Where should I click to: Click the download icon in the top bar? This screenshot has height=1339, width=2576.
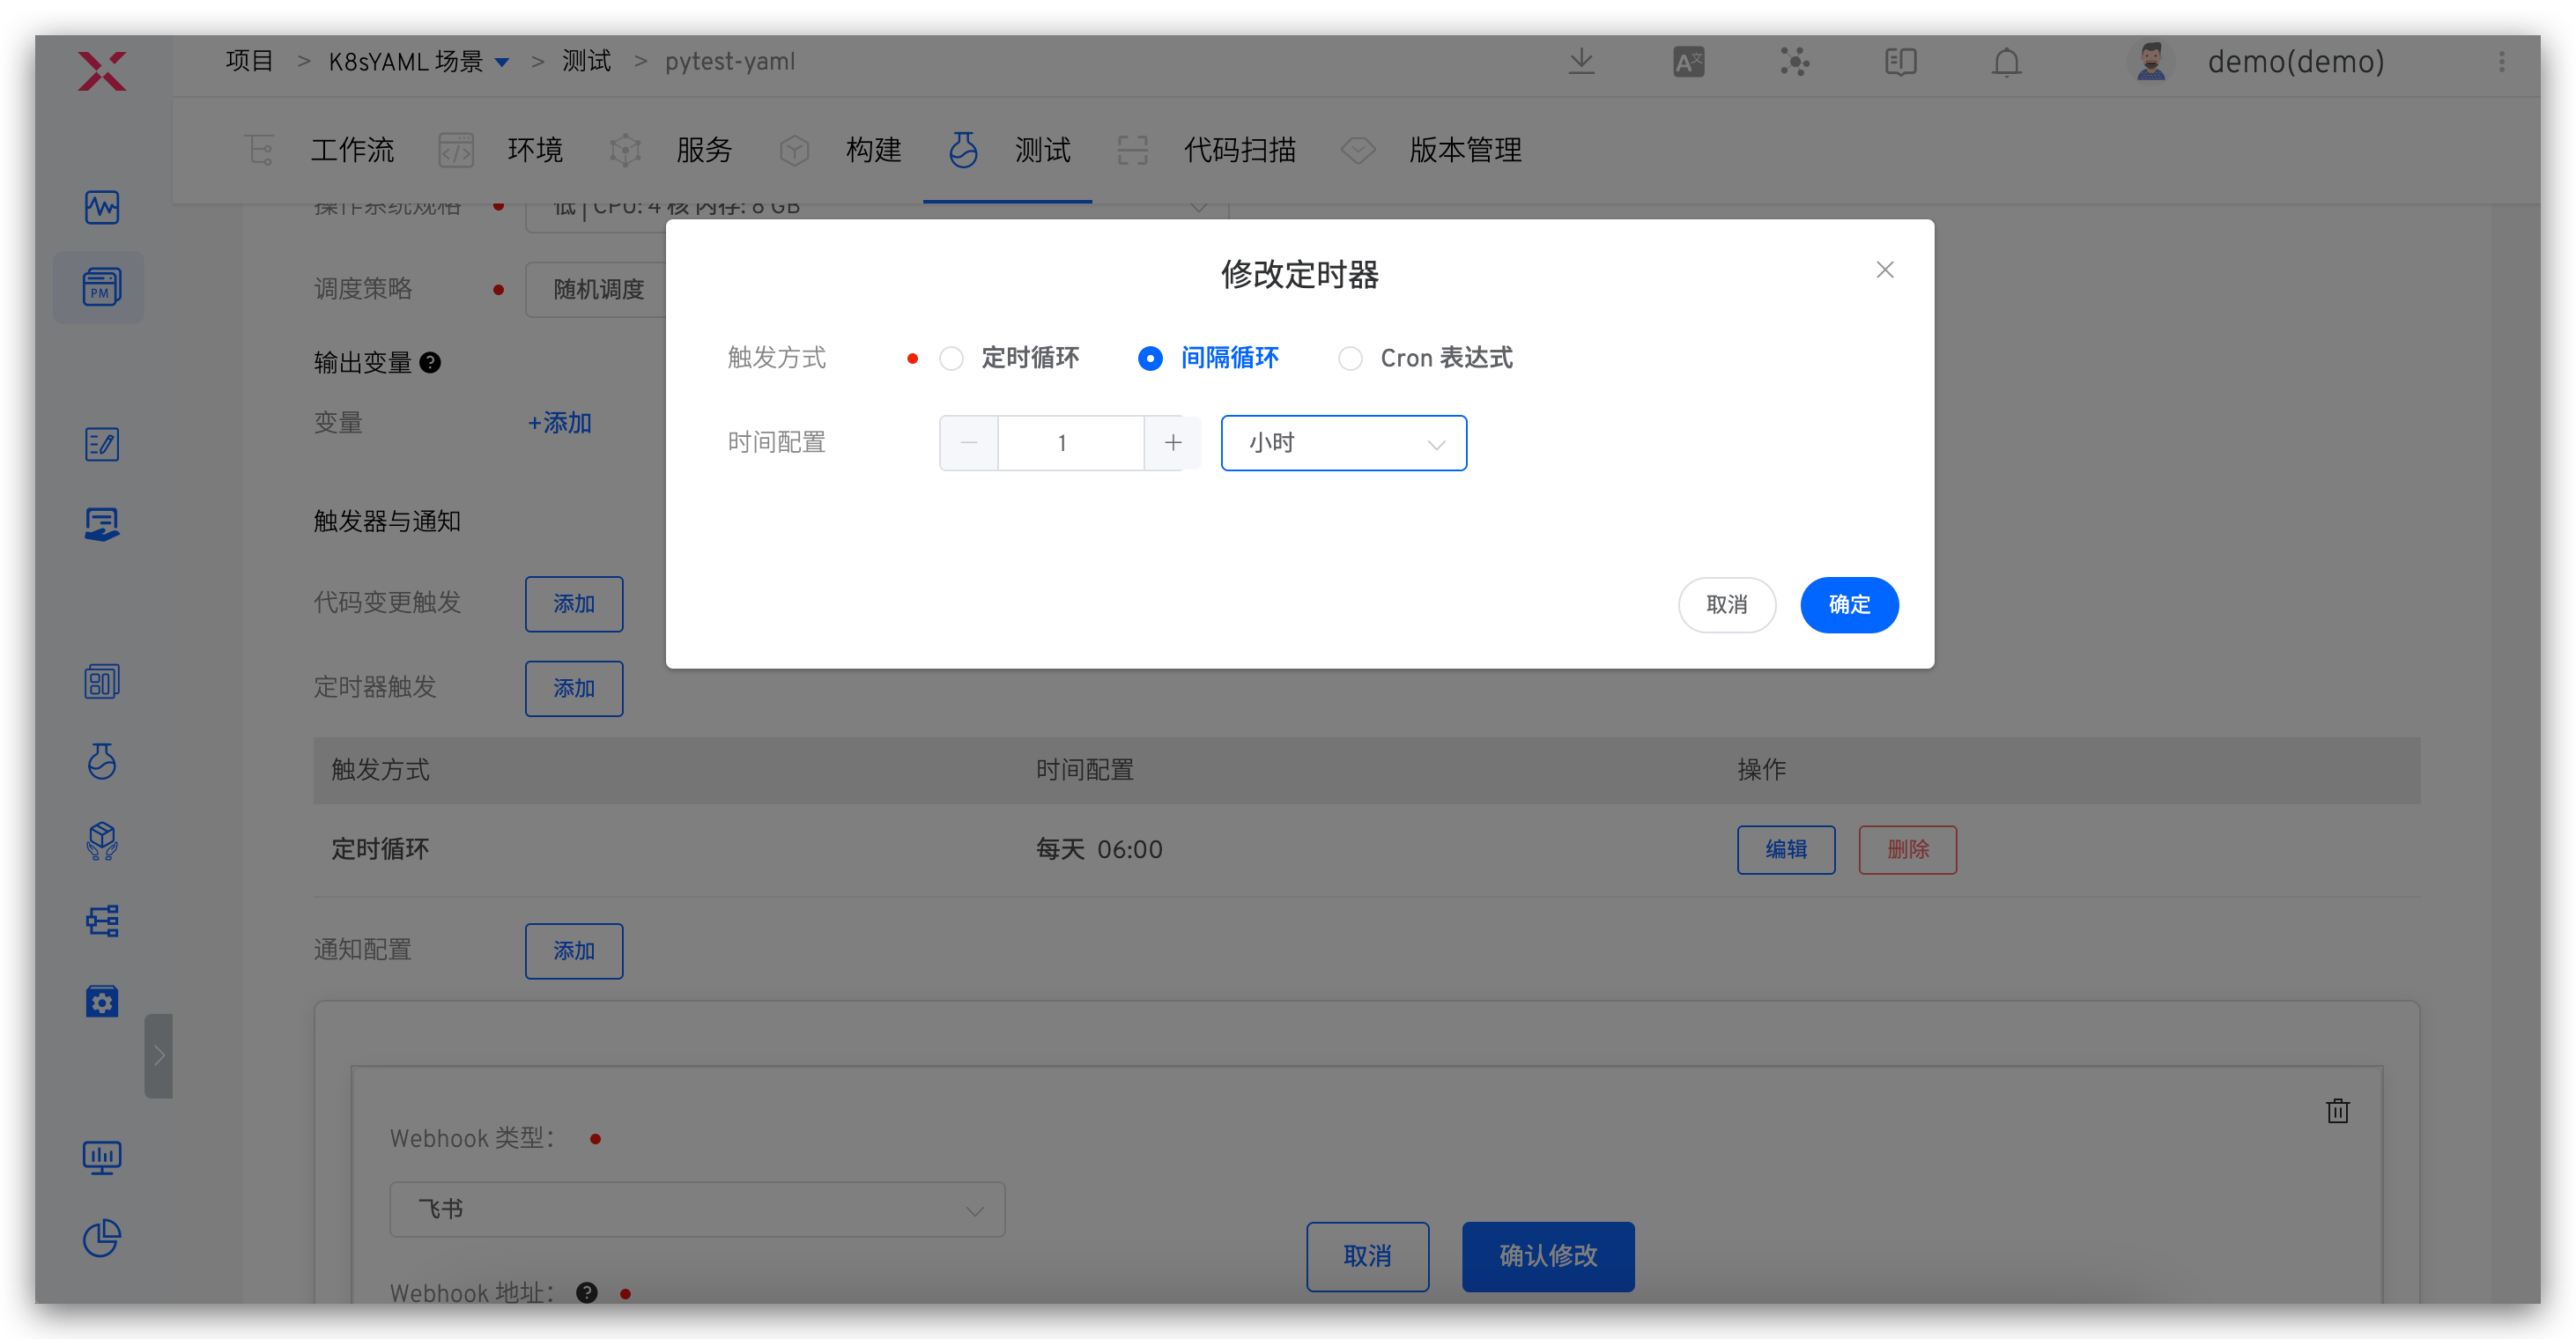click(x=1581, y=62)
